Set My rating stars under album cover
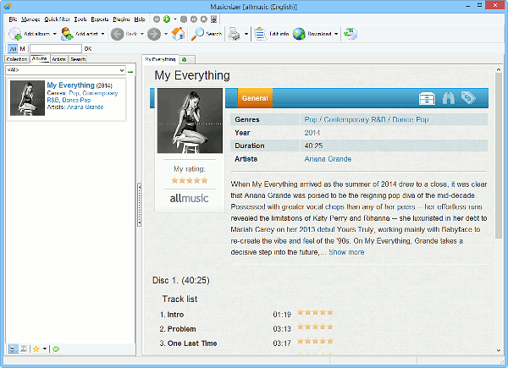Image resolution: width=508 pixels, height=368 pixels. (x=190, y=180)
